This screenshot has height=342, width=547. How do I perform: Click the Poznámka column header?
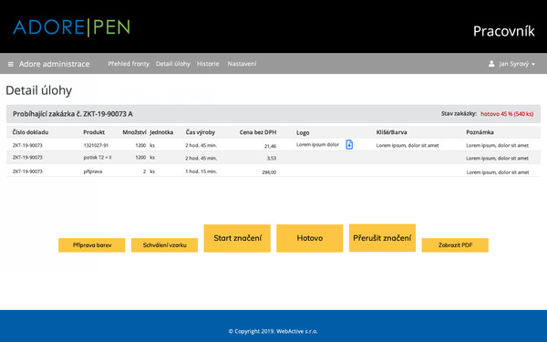[x=480, y=132]
